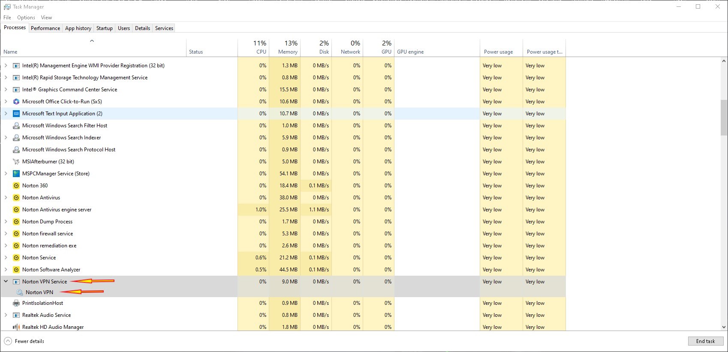Switch to the App history tab
This screenshot has width=728, height=352.
coord(78,28)
